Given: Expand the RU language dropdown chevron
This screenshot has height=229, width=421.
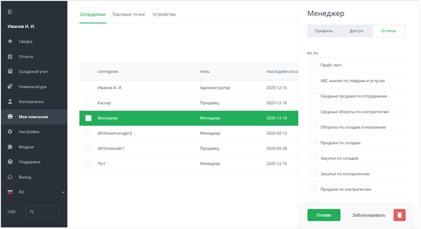Looking at the screenshot, I should [x=63, y=192].
